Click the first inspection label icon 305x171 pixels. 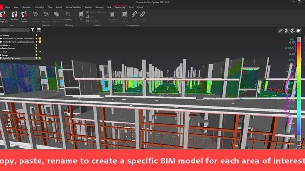pos(286,30)
